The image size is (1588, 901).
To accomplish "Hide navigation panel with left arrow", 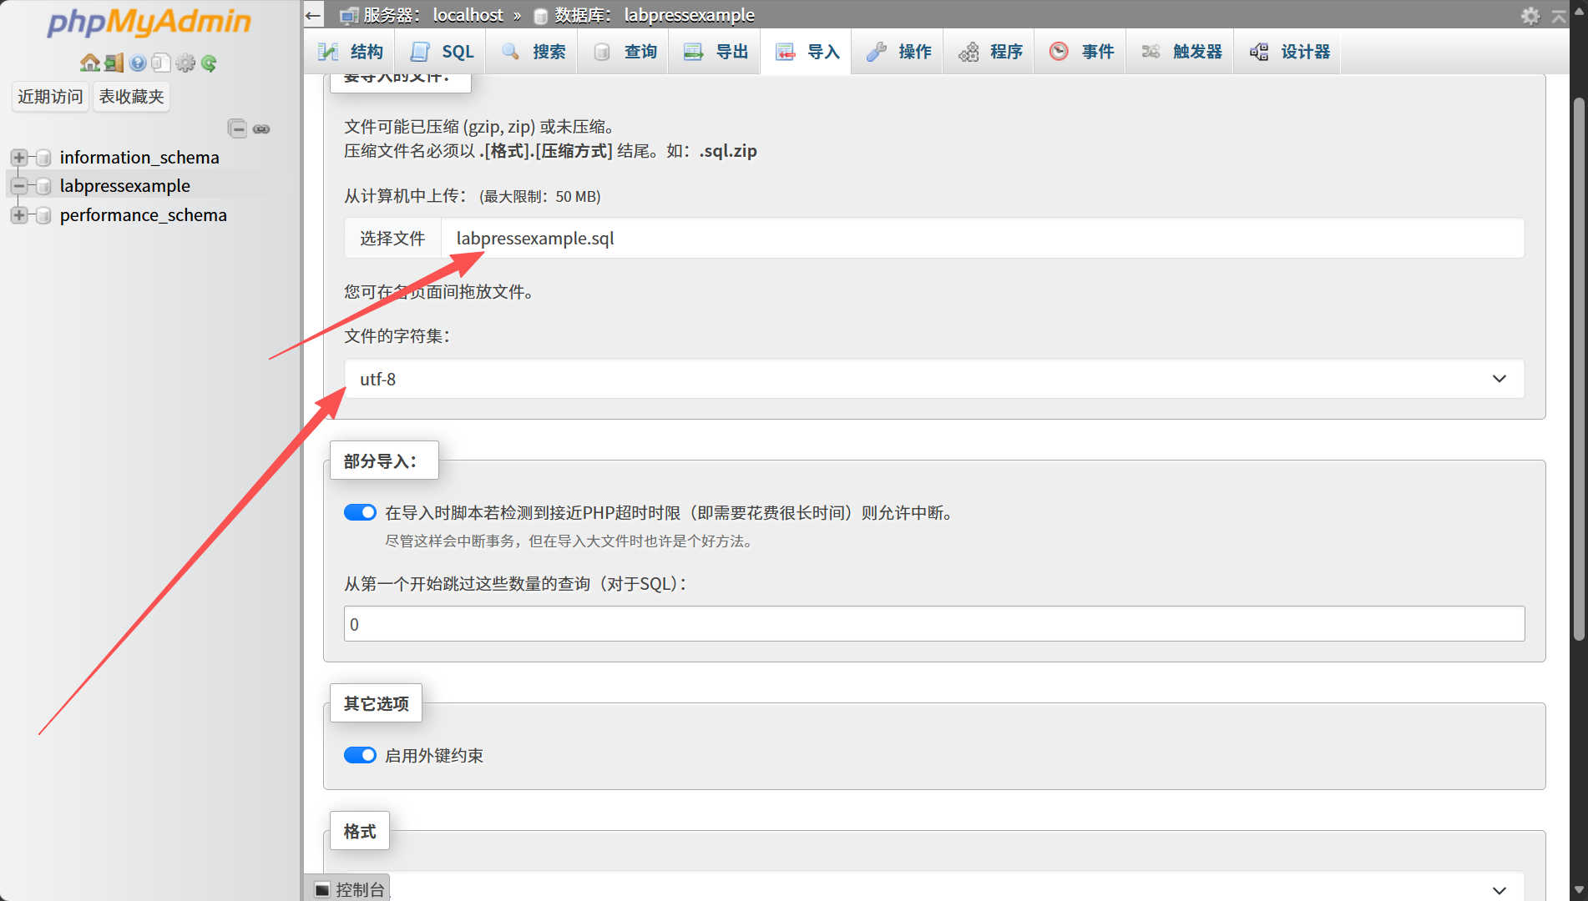I will [313, 15].
